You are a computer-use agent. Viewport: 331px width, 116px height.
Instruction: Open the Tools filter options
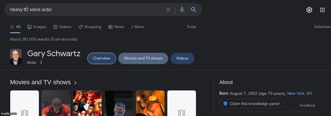191,27
